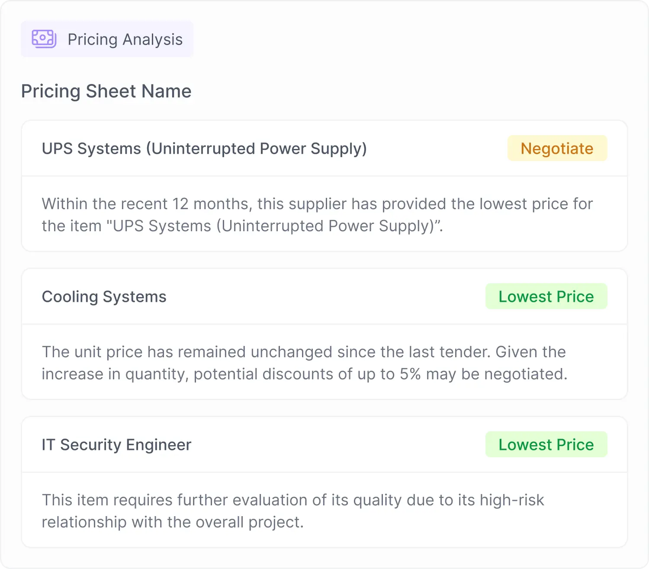Click the orange Negotiate badge
Screen dimensions: 649x569
click(557, 149)
